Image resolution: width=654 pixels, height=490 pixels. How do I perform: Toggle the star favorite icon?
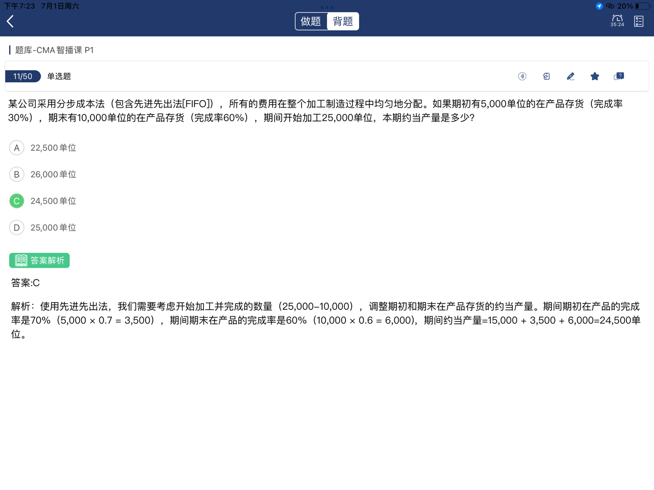(x=594, y=77)
